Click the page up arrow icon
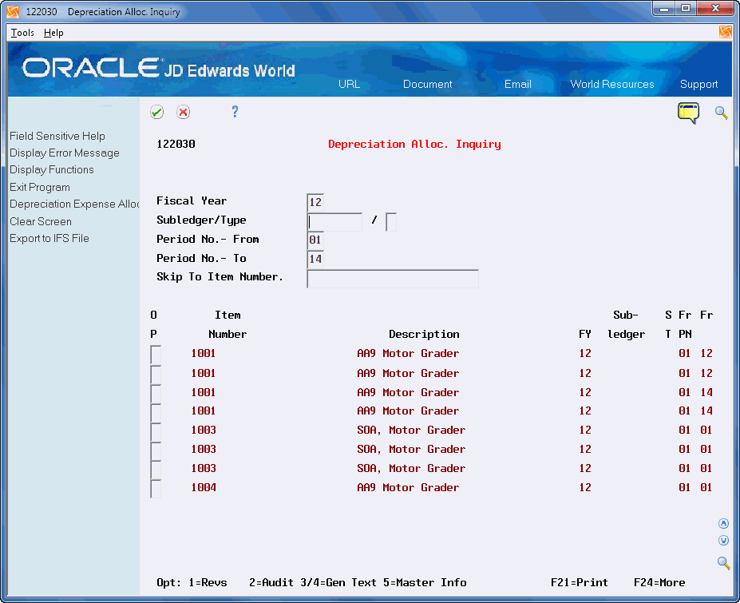 point(723,523)
